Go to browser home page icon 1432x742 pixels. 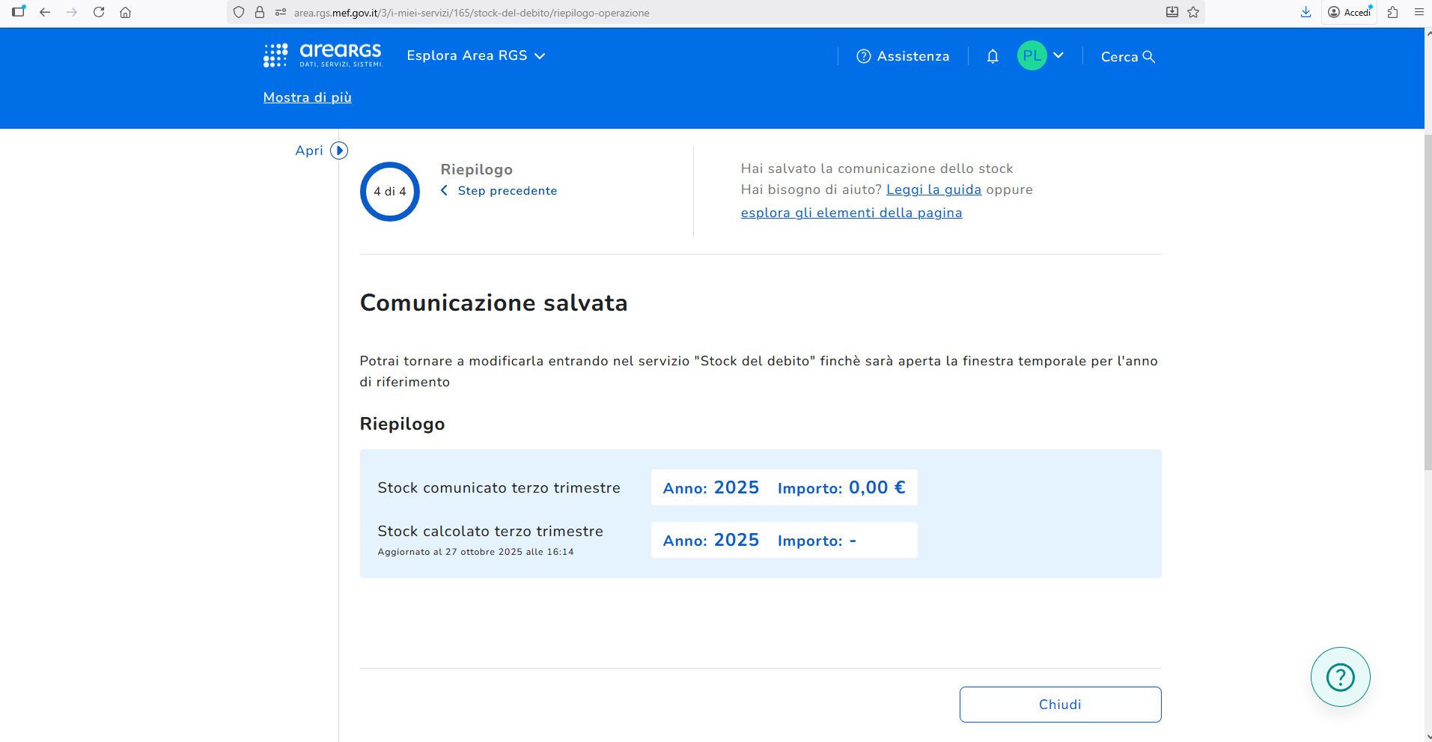[126, 12]
